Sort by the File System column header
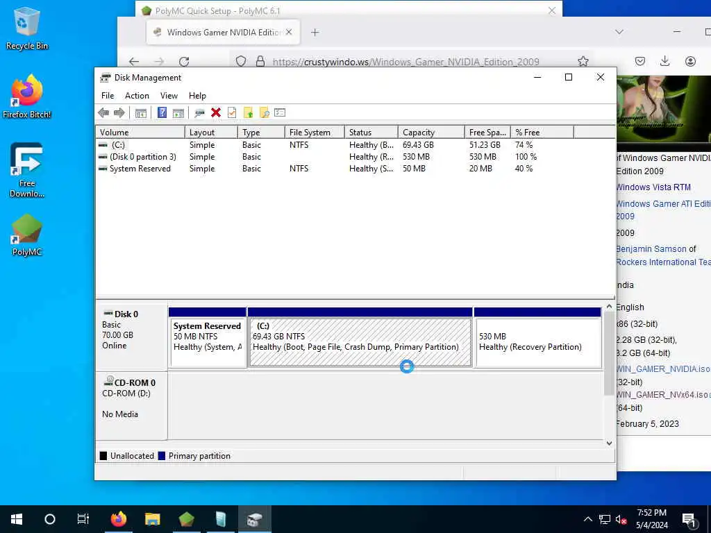Screen dimensions: 711x533 315,133
